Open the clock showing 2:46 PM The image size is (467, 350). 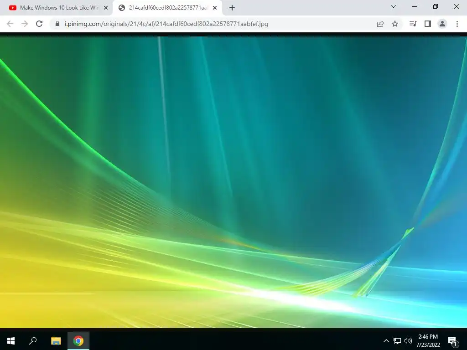428,341
